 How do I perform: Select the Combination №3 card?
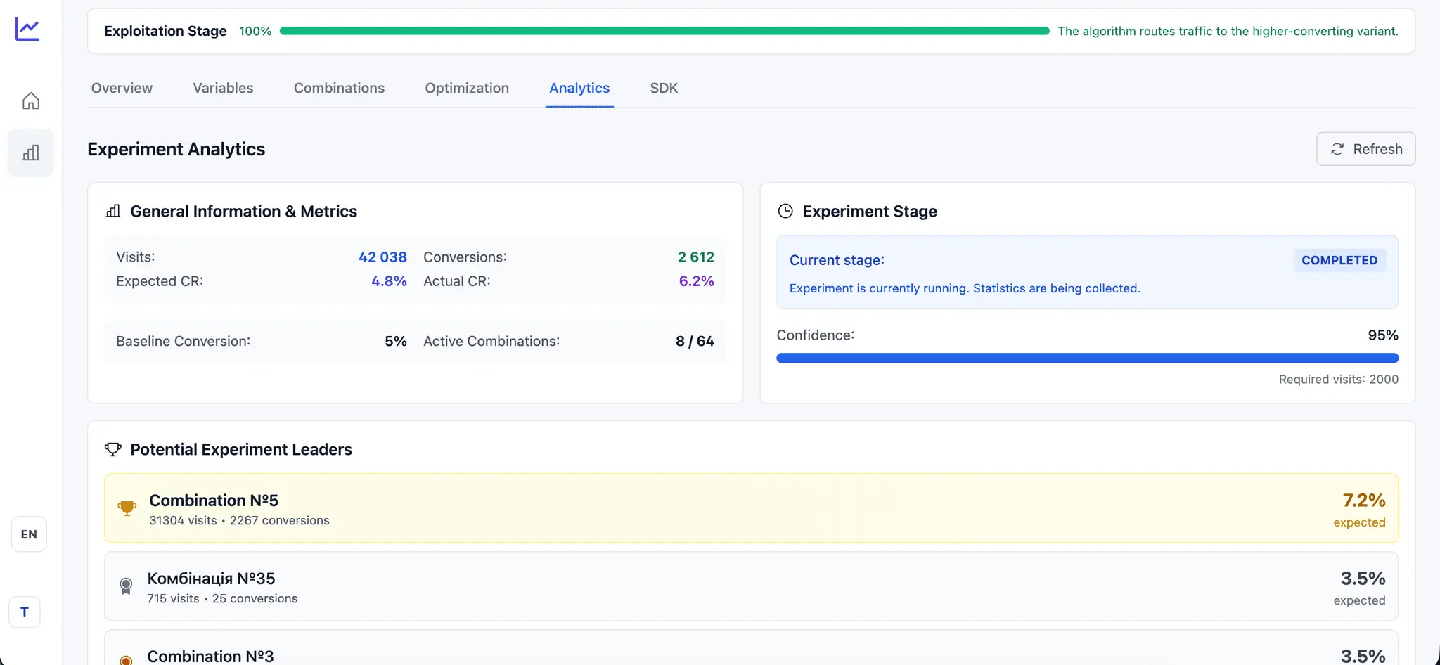click(x=751, y=648)
